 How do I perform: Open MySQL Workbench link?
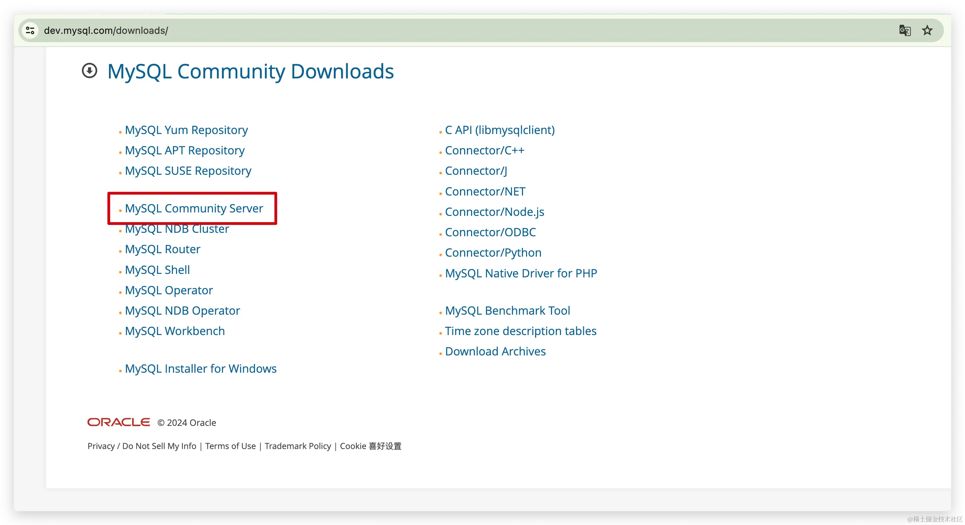(175, 331)
